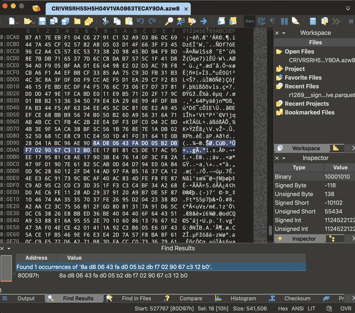The image size is (355, 313).
Task: Switch to the tab next to Workspace
Action: click(x=335, y=149)
